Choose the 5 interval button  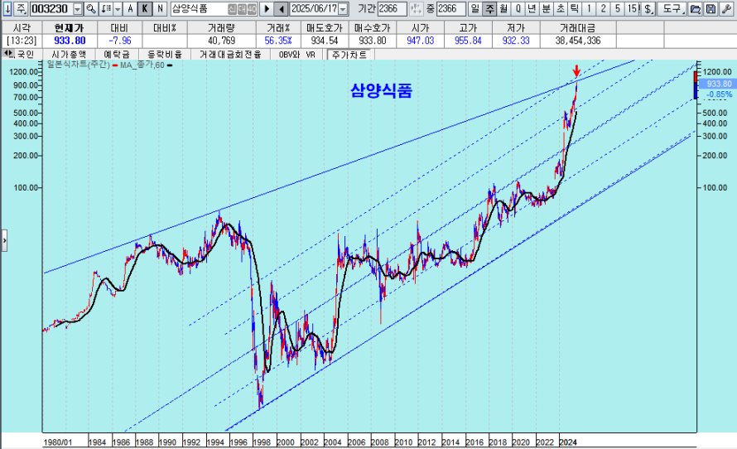[618, 8]
